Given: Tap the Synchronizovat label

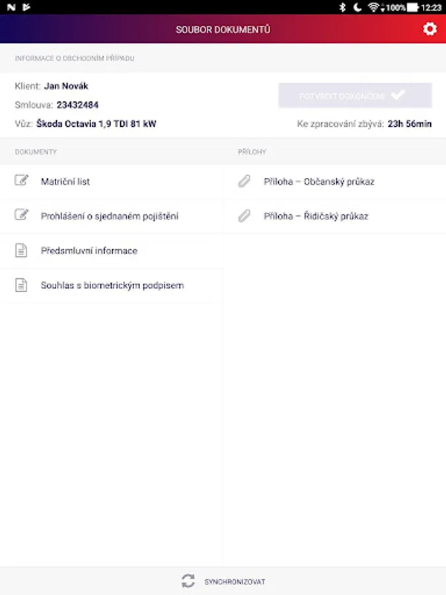Looking at the screenshot, I should 235,582.
